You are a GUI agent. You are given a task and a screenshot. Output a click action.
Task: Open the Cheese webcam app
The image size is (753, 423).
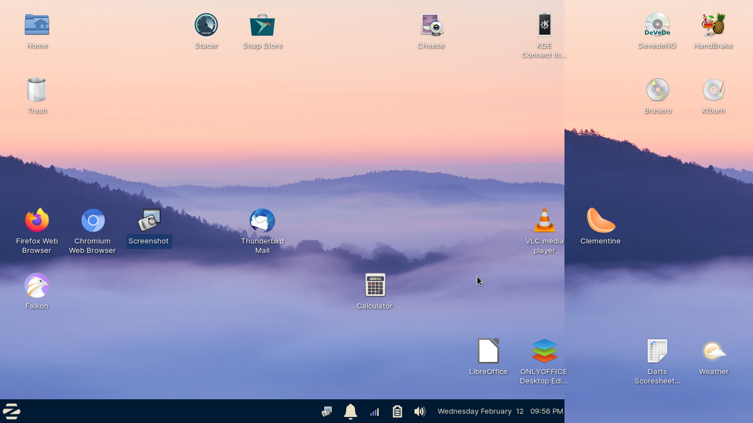(431, 25)
